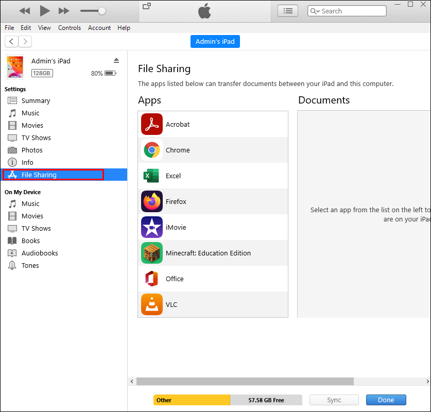Eject Admin's iPad

pyautogui.click(x=116, y=60)
